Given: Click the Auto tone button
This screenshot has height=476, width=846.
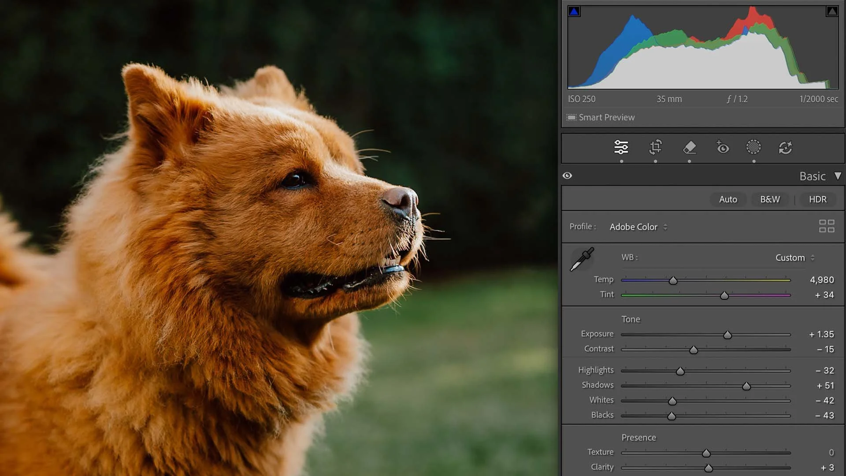Looking at the screenshot, I should [x=728, y=200].
